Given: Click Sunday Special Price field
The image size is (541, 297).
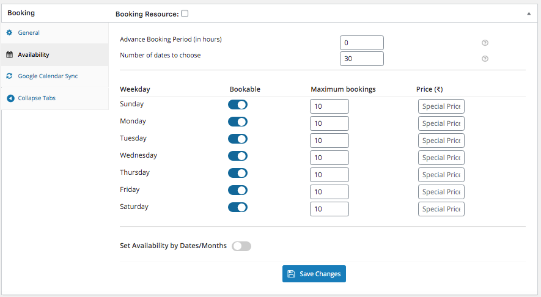Looking at the screenshot, I should pos(441,106).
